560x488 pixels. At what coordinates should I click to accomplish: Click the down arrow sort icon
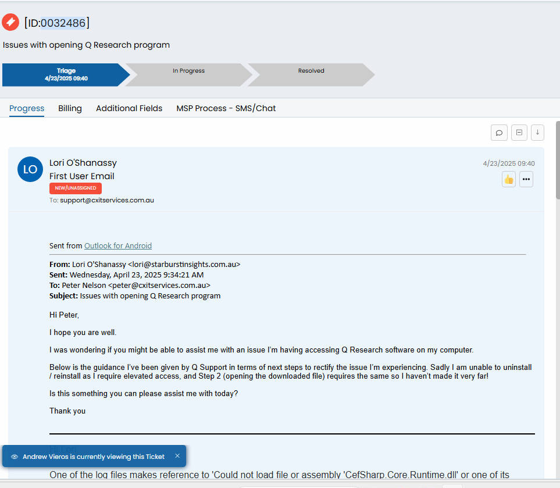coord(537,133)
